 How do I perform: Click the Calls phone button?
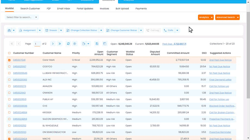[x=168, y=30]
